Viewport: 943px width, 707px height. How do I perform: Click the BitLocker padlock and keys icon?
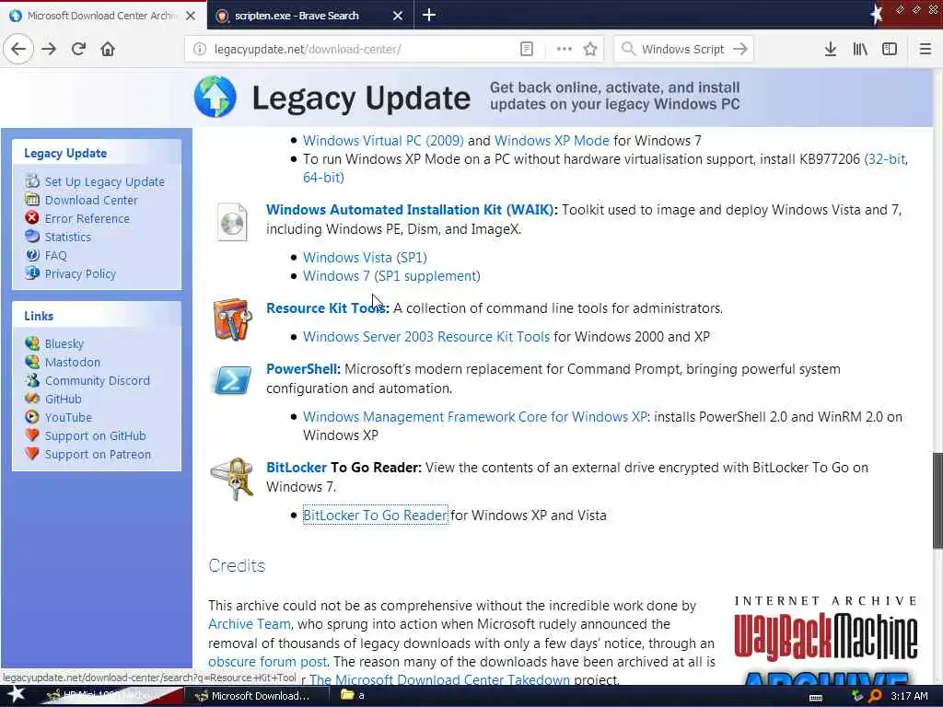point(232,479)
